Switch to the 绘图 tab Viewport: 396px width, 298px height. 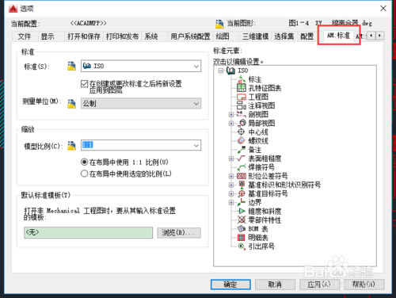pyautogui.click(x=223, y=36)
